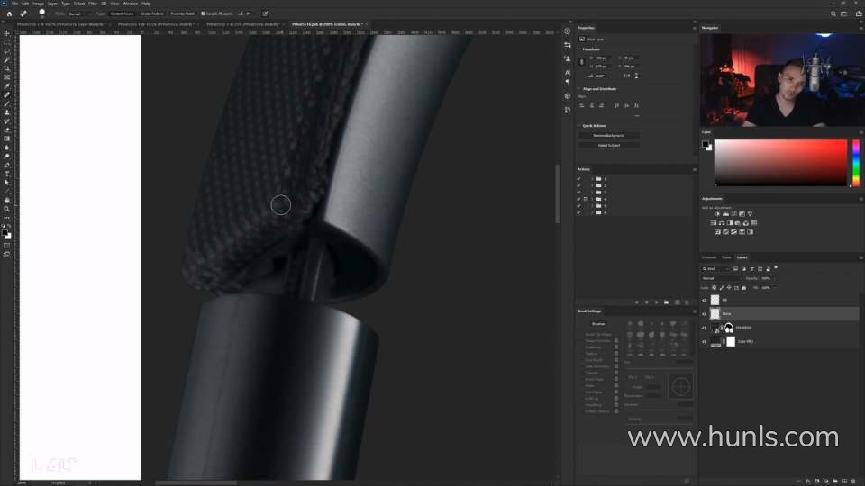Add a Curves adjustment
The image size is (865, 486).
click(733, 214)
